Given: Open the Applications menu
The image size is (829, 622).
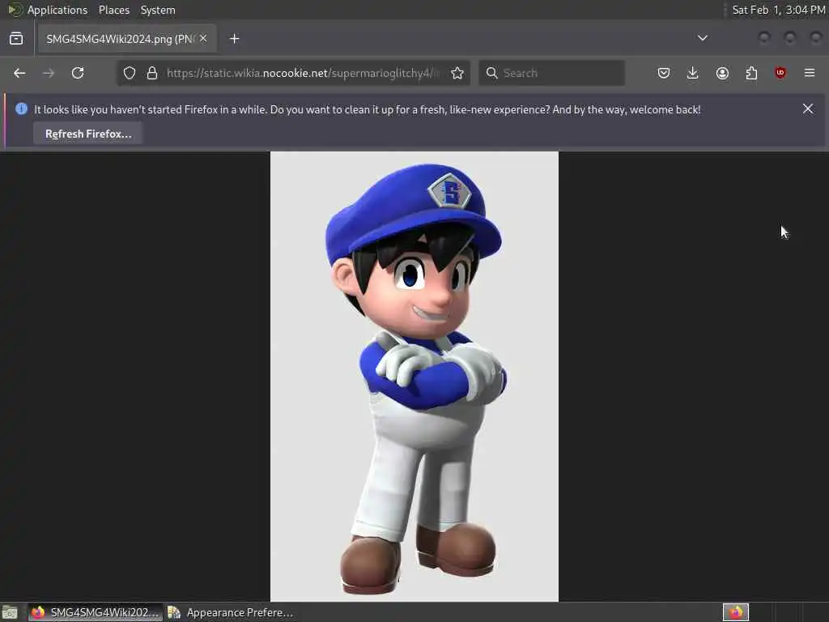Looking at the screenshot, I should 57,10.
